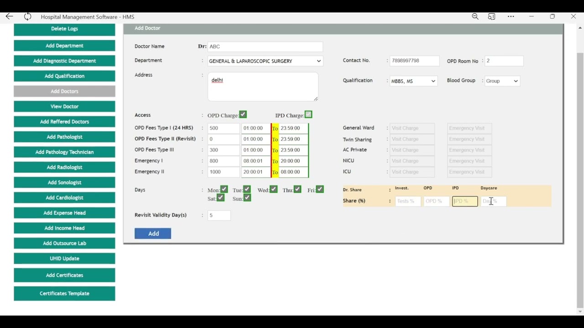This screenshot has width=584, height=328.
Task: Open the Department dropdown
Action: (265, 61)
